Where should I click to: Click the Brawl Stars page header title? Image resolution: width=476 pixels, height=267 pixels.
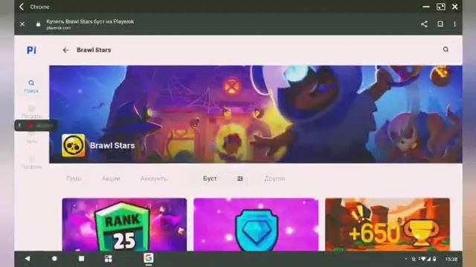(94, 50)
